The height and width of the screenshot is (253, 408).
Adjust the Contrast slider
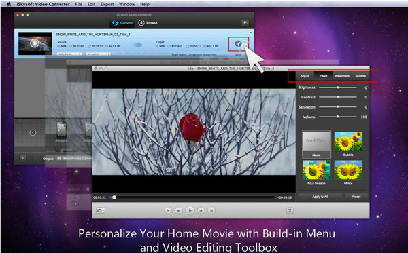click(338, 97)
